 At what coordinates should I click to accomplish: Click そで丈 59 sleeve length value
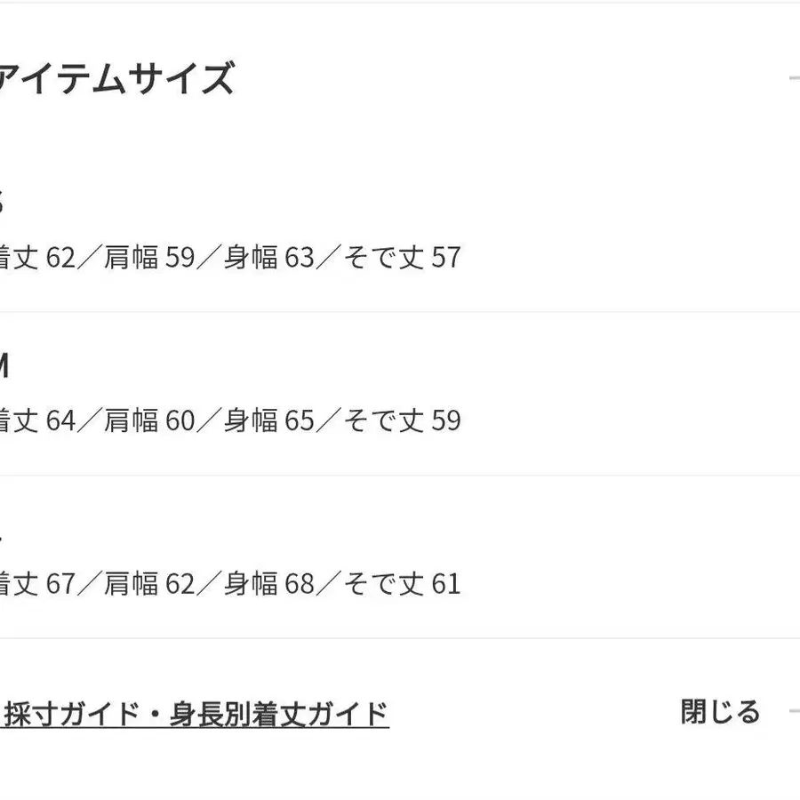tap(401, 420)
